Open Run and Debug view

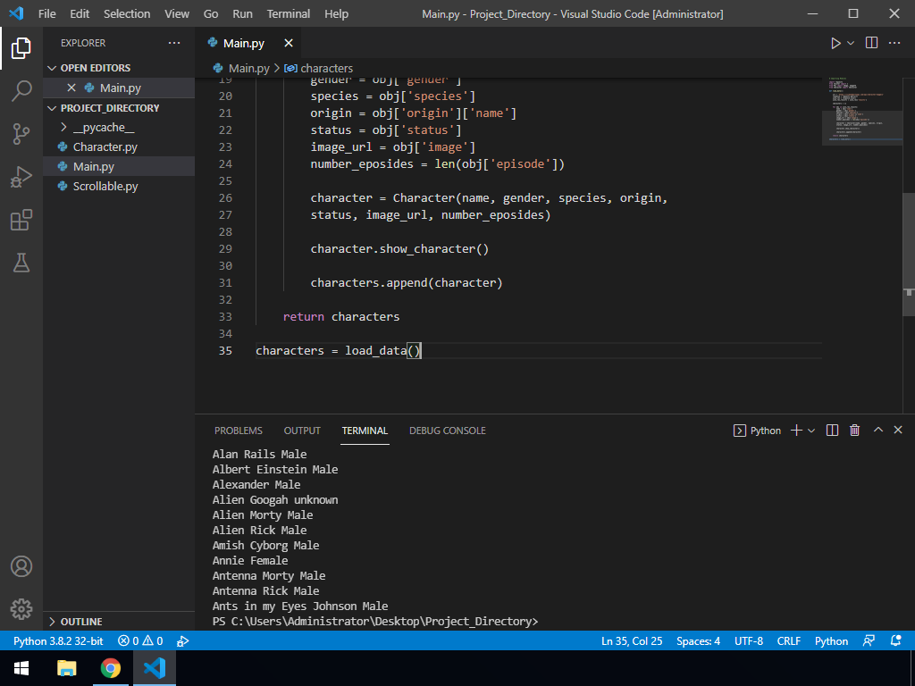click(21, 177)
